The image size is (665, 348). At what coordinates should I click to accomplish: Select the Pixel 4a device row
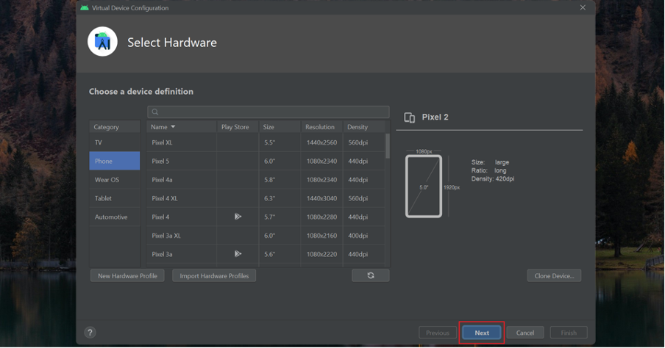pyautogui.click(x=266, y=179)
